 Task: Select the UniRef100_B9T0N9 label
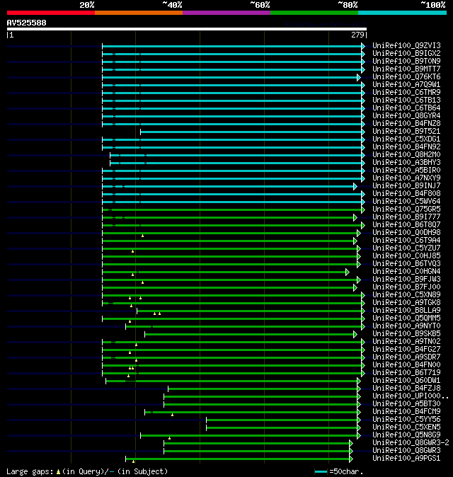[x=406, y=61]
